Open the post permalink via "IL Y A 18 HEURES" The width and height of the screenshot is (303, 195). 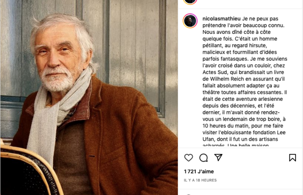(200, 180)
